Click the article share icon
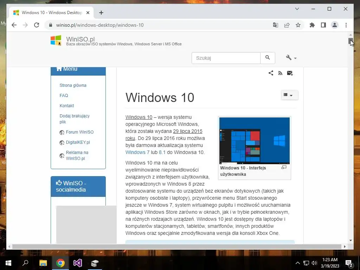The height and width of the screenshot is (270, 360). point(271,73)
